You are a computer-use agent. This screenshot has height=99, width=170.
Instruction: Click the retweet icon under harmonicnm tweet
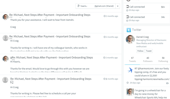(167, 83)
